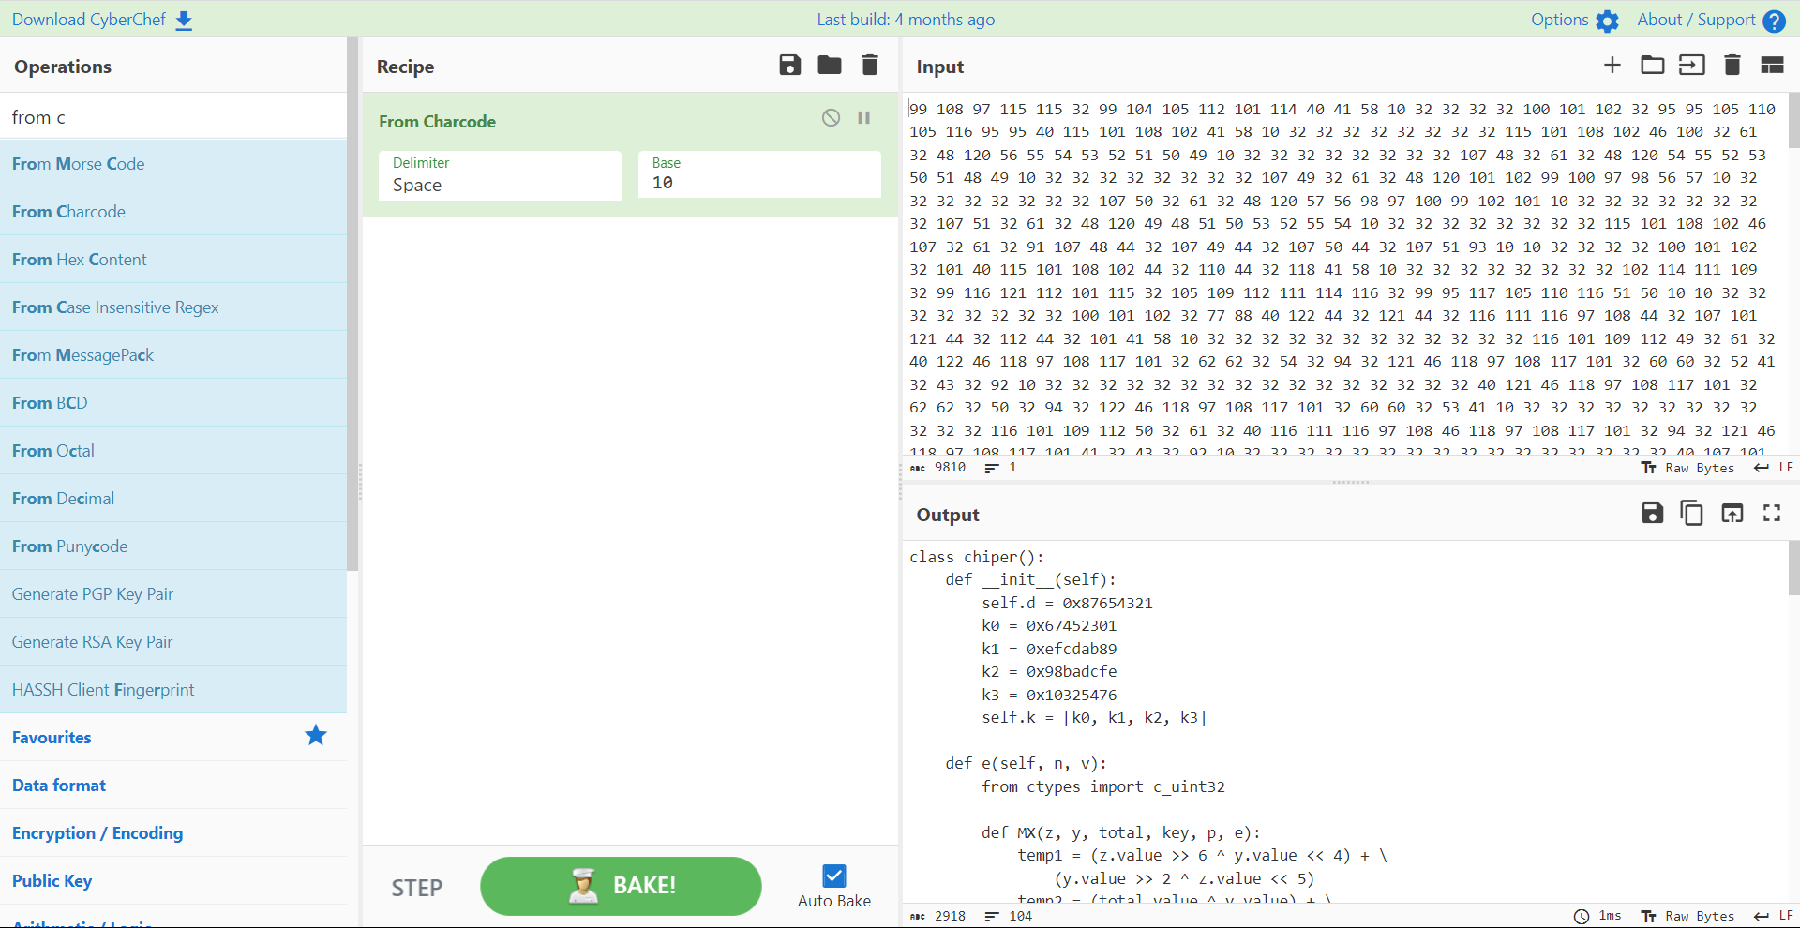Screen dimensions: 1800x928
Task: Open About / Support
Action: [x=1710, y=20]
